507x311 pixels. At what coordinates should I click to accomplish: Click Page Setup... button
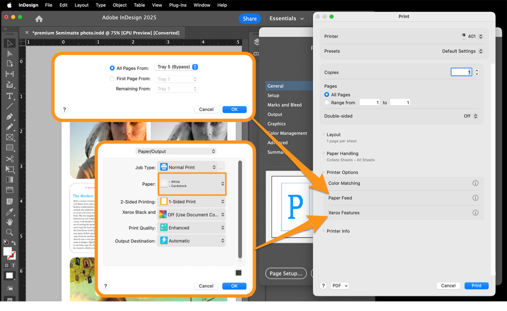[286, 273]
